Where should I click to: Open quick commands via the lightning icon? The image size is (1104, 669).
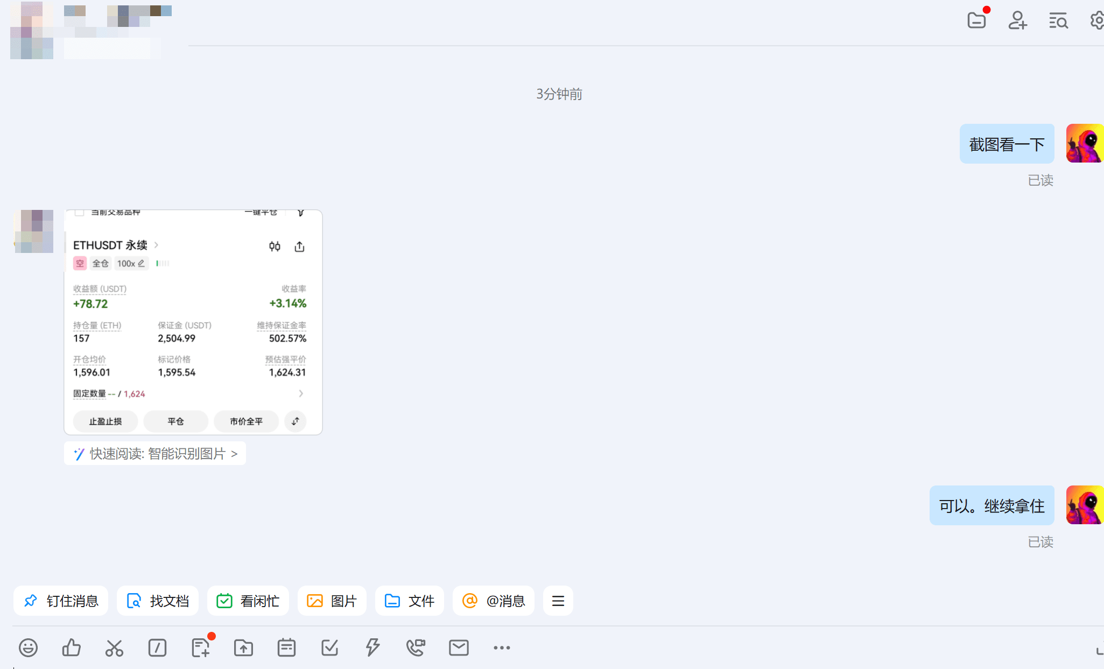373,647
